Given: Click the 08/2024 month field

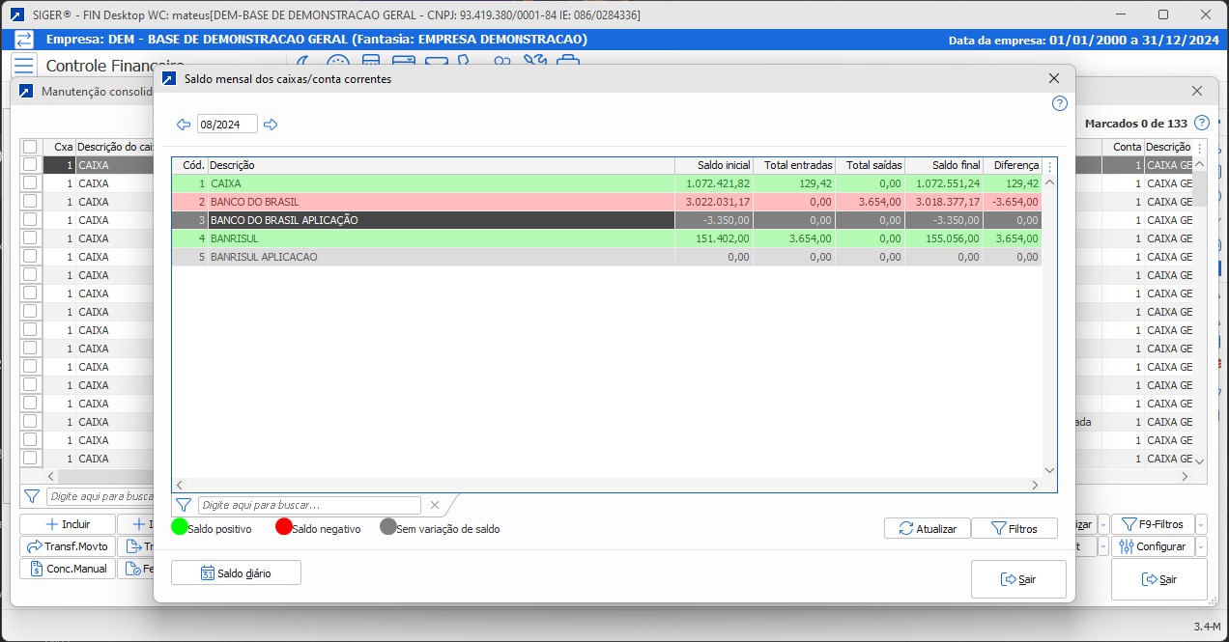Looking at the screenshot, I should (x=227, y=125).
